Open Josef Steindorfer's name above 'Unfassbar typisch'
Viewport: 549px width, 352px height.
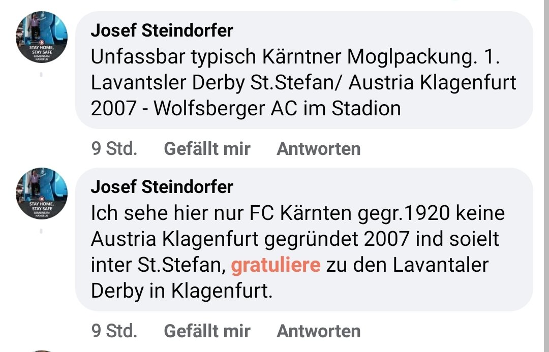pos(162,30)
